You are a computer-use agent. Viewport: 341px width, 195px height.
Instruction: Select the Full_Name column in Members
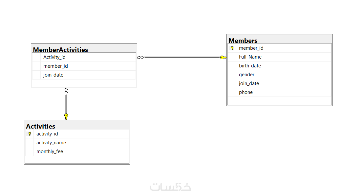click(x=250, y=57)
